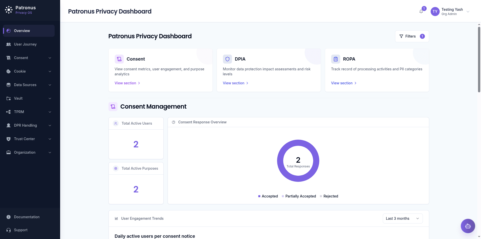
Task: Click the DPIA shield icon
Action: 227,59
